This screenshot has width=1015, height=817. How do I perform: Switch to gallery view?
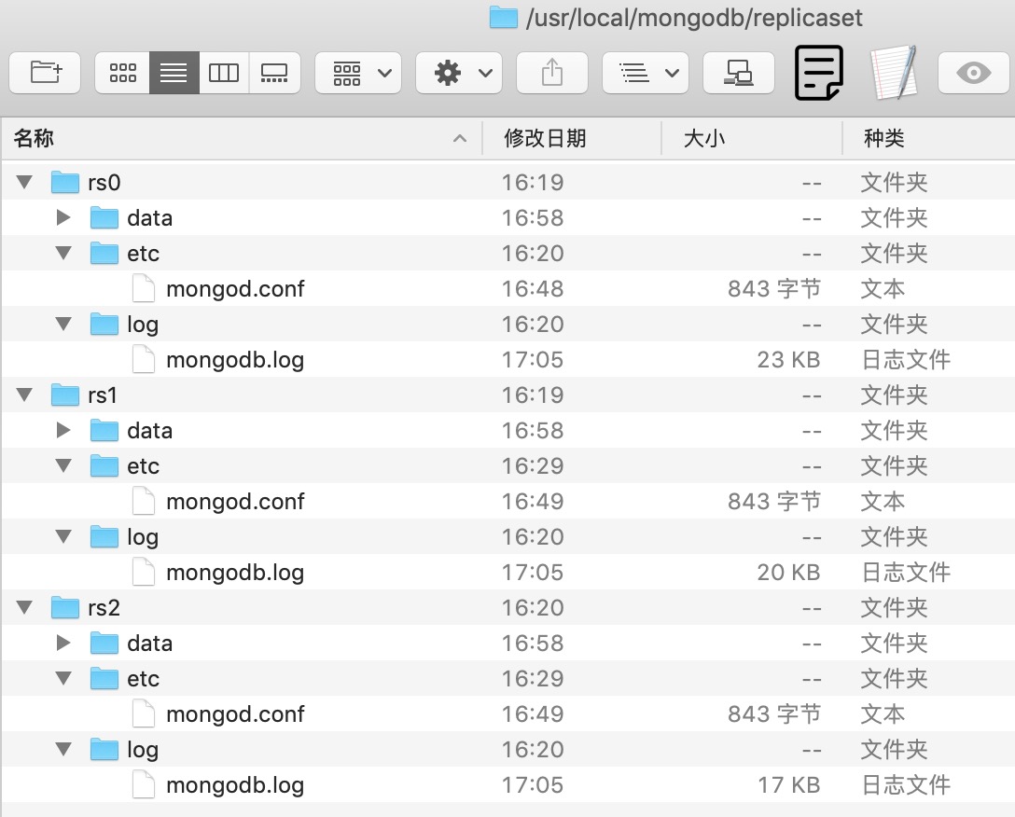(274, 73)
